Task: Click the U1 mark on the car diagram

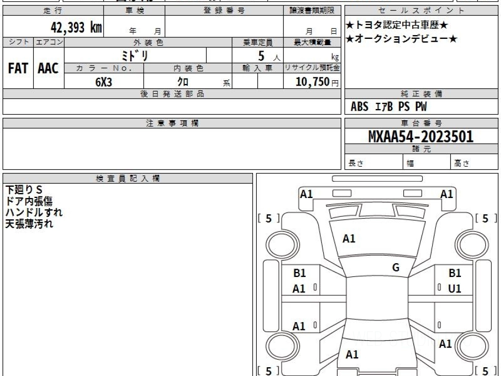Action: (x=455, y=289)
